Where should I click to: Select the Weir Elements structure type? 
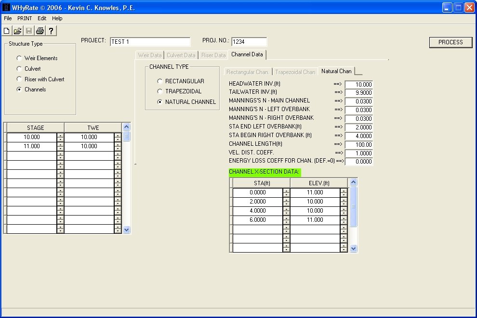pos(19,58)
